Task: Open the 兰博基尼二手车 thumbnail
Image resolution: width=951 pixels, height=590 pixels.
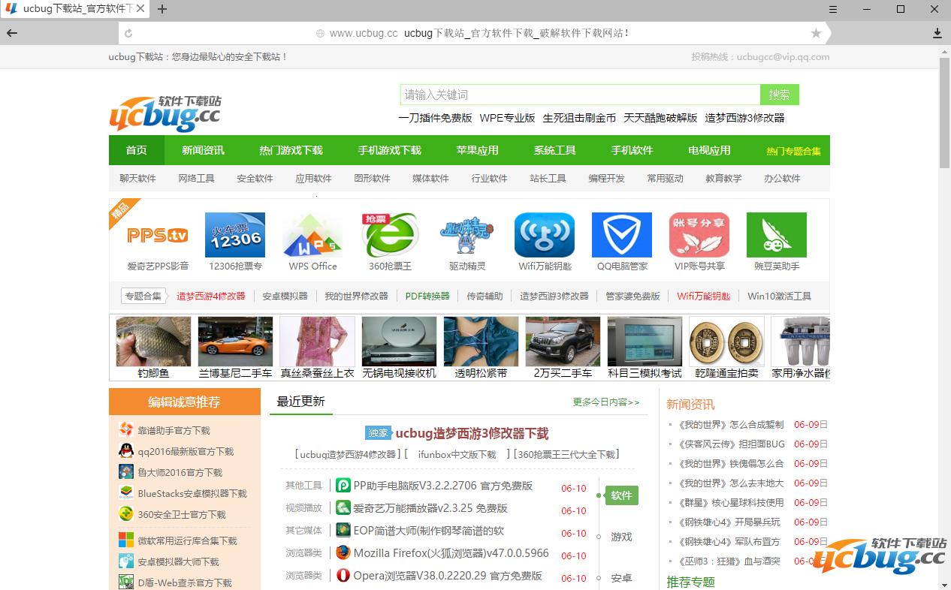Action: (234, 340)
